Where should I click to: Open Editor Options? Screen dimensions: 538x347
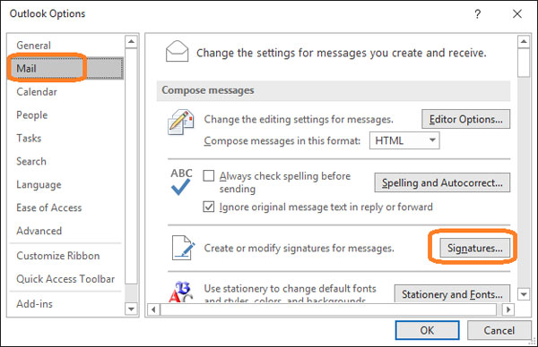pyautogui.click(x=465, y=119)
